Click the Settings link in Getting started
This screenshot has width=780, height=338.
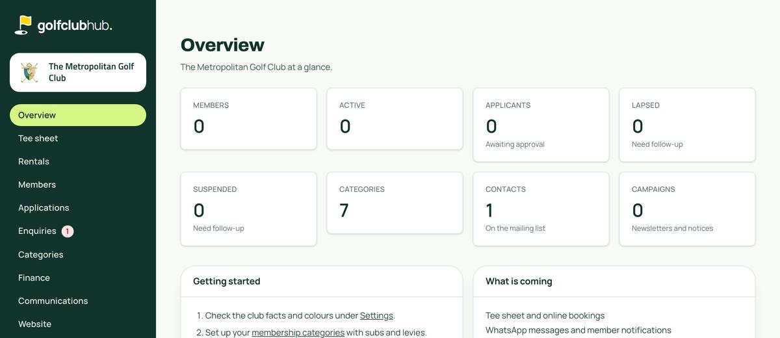pos(376,315)
